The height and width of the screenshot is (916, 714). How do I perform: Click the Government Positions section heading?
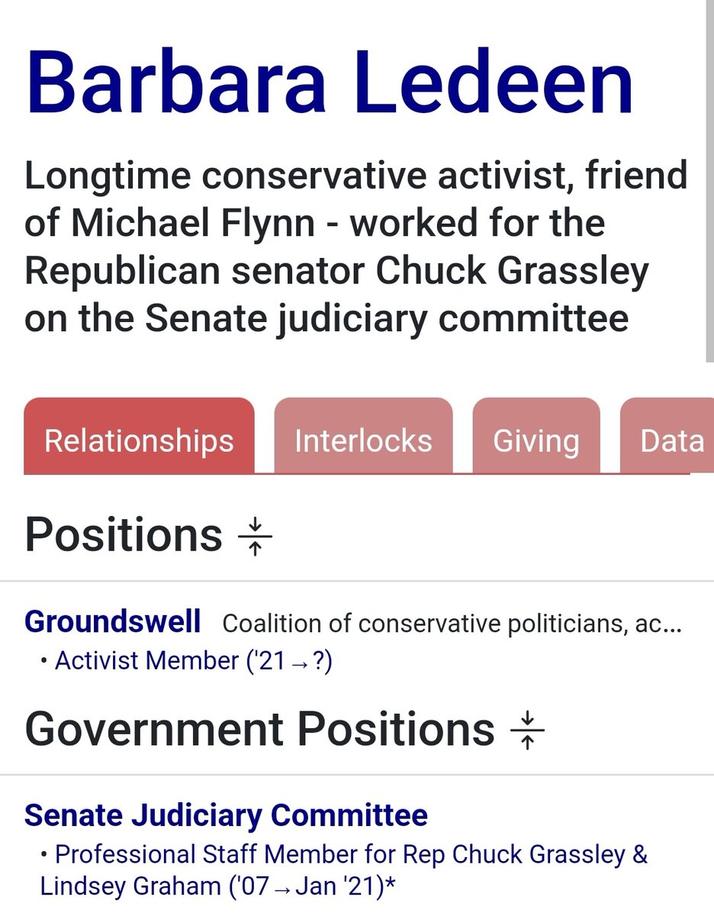[x=259, y=729]
